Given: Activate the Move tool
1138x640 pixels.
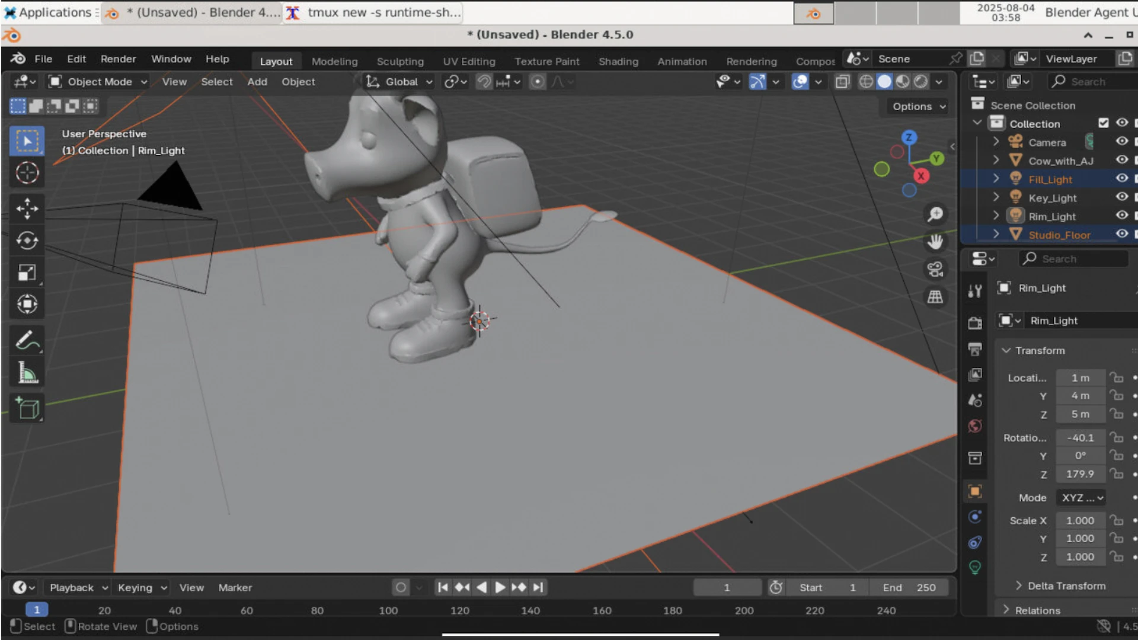Looking at the screenshot, I should click(x=27, y=209).
